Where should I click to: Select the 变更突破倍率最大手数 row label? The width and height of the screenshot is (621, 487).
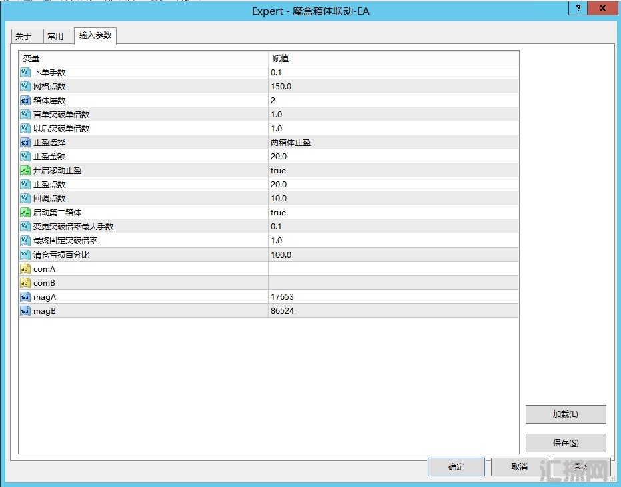pyautogui.click(x=73, y=227)
